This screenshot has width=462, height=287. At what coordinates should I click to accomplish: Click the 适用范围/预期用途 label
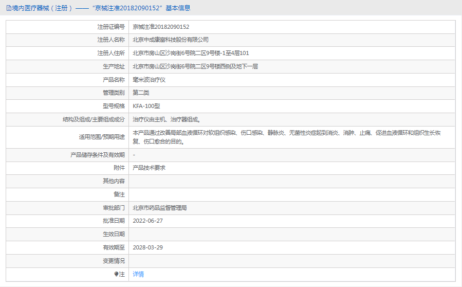102,137
